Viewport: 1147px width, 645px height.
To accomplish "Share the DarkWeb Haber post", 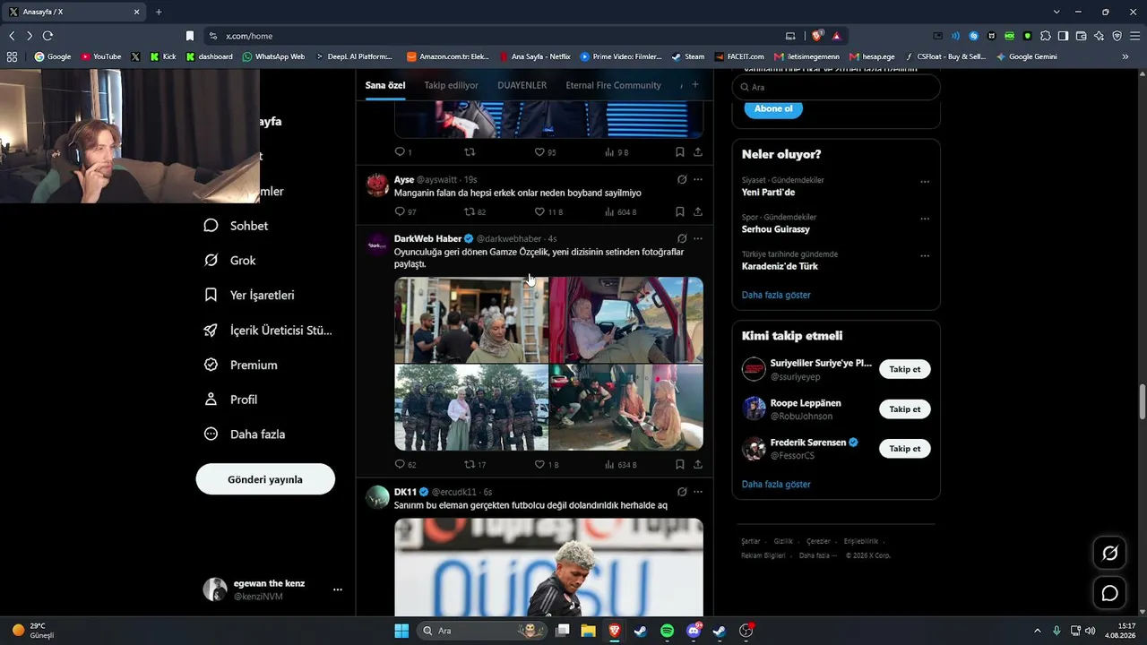I will click(x=698, y=465).
